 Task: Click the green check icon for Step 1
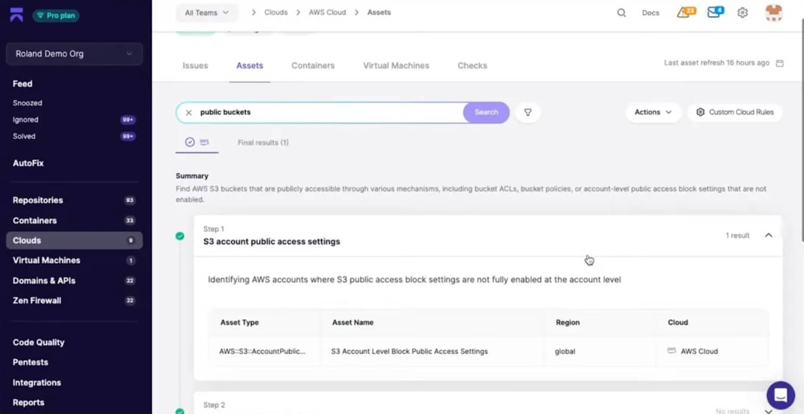[x=180, y=236]
